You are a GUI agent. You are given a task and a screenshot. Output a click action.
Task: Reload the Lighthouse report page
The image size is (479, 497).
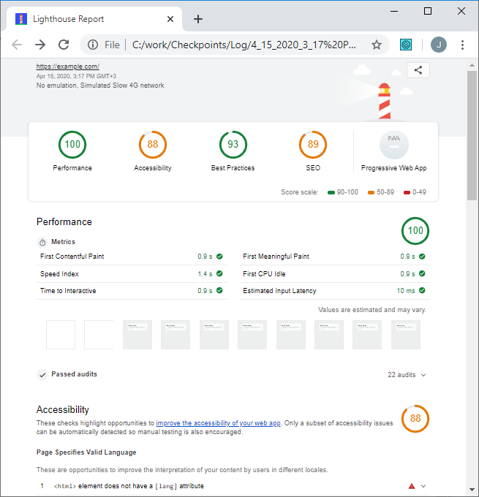click(64, 45)
